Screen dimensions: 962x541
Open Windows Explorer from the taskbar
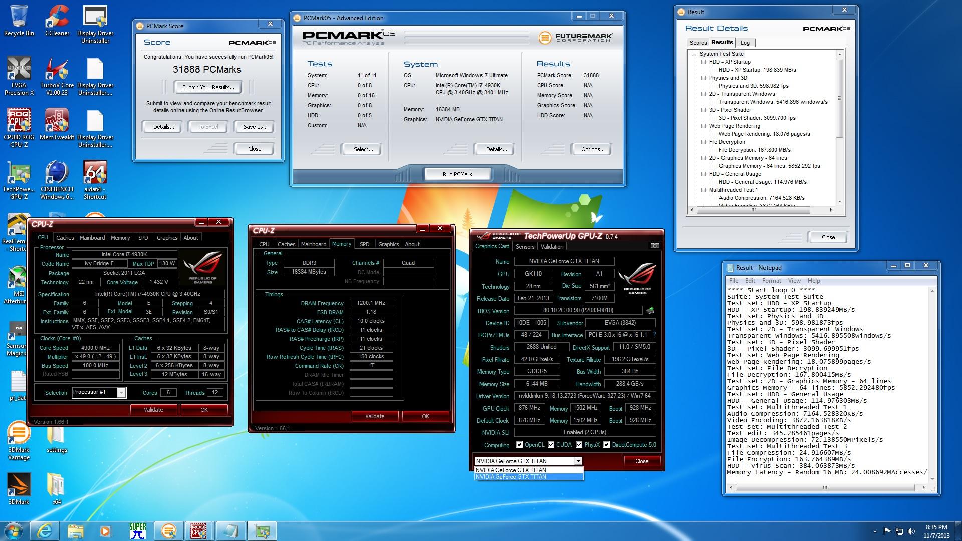pyautogui.click(x=76, y=530)
